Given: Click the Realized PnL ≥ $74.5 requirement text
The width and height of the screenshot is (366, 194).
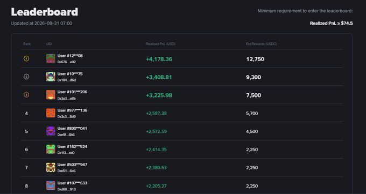Looking at the screenshot, I should point(331,23).
